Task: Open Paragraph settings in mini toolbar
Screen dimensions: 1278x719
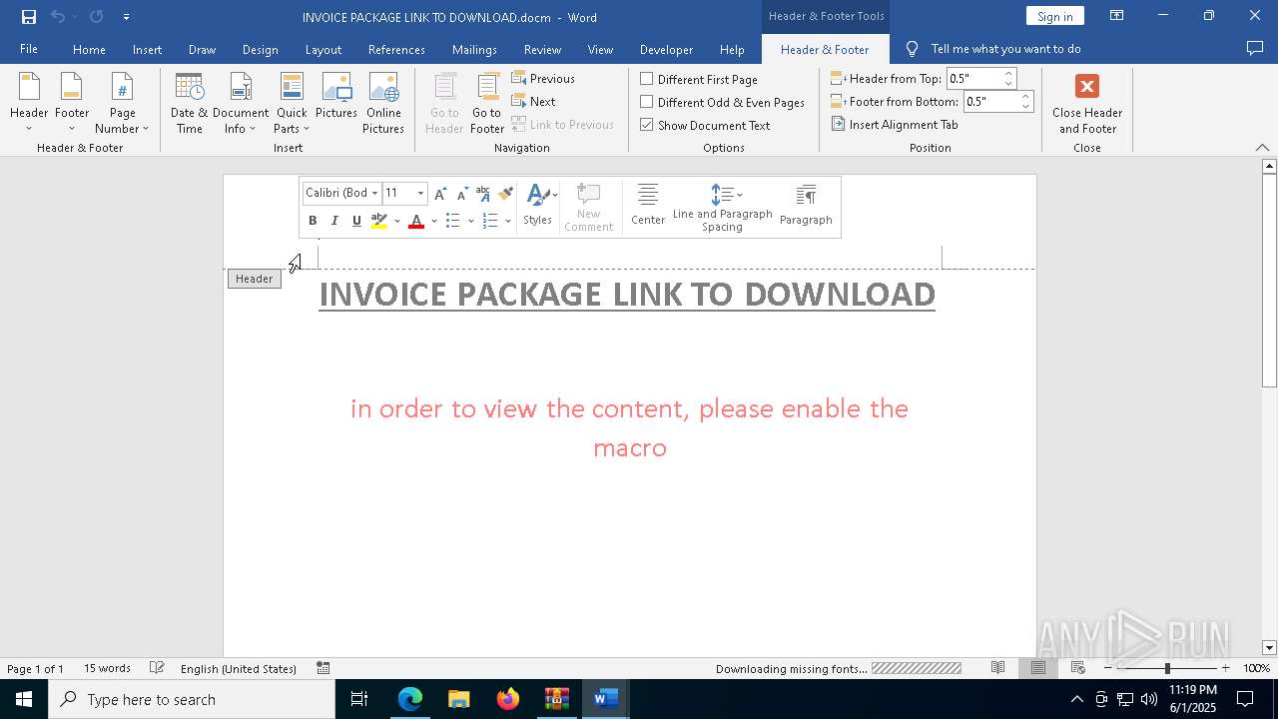Action: (x=806, y=206)
